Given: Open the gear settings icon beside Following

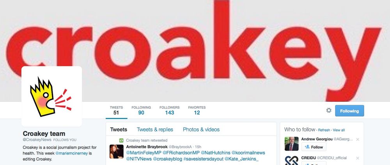Looking at the screenshot, I should pos(329,110).
